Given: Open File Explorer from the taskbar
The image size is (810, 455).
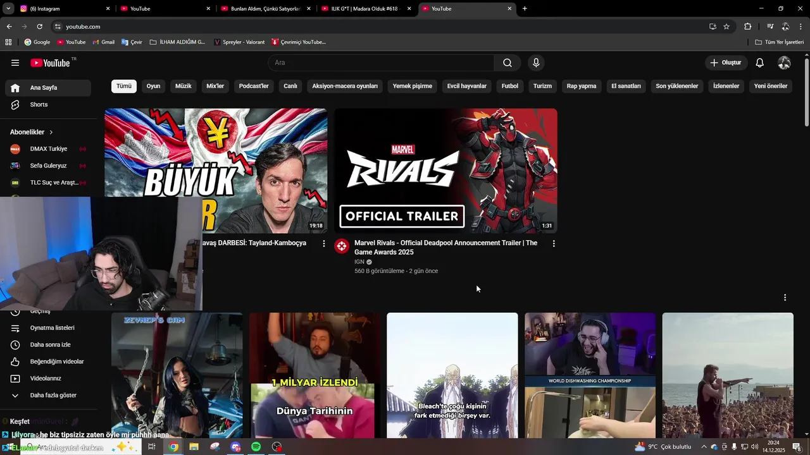Looking at the screenshot, I should [x=194, y=447].
